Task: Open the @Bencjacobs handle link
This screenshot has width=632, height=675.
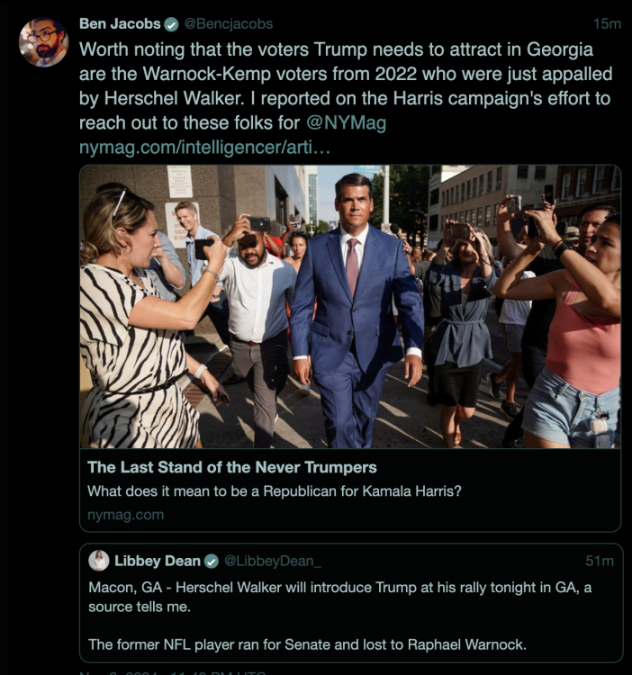Action: 230,23
